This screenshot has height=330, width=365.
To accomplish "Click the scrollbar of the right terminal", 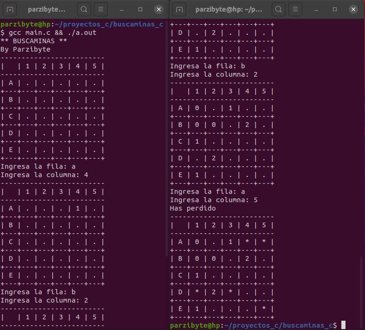I will point(361,293).
